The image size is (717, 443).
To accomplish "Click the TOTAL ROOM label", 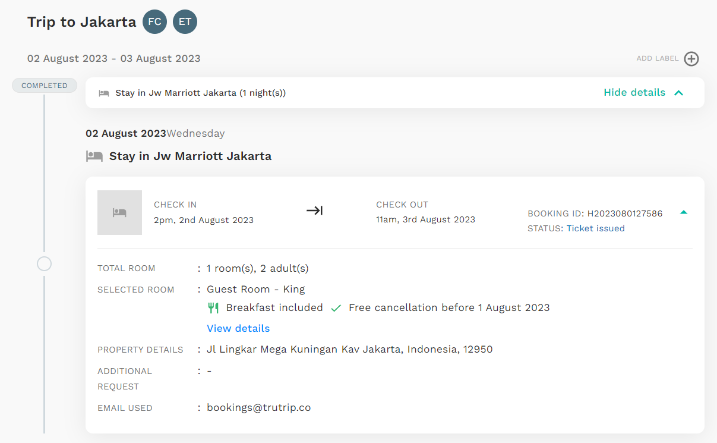I will [x=127, y=268].
